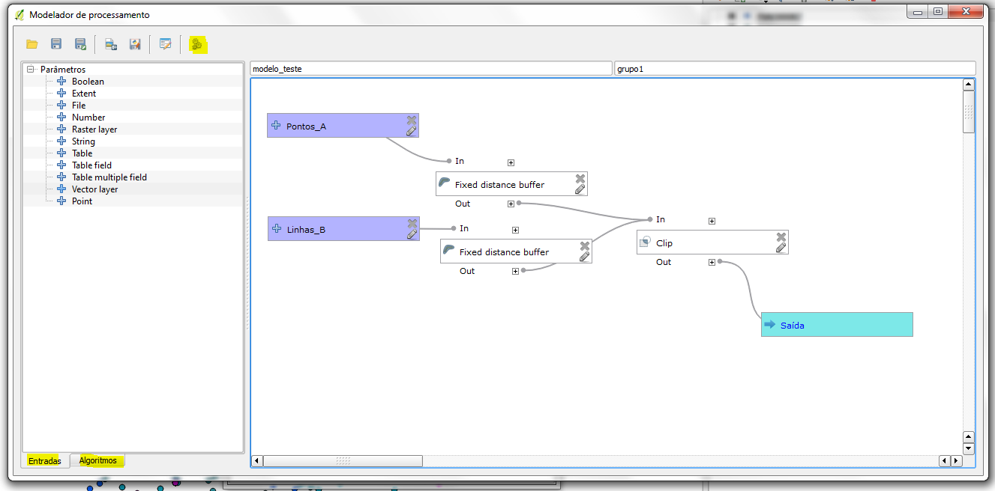Select the Entradas tab
This screenshot has height=491, width=995.
pos(44,461)
